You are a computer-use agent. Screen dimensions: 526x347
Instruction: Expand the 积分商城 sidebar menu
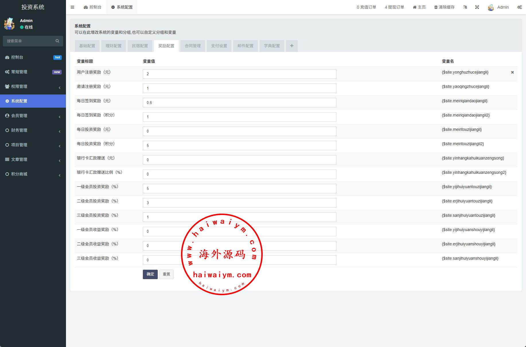(33, 174)
